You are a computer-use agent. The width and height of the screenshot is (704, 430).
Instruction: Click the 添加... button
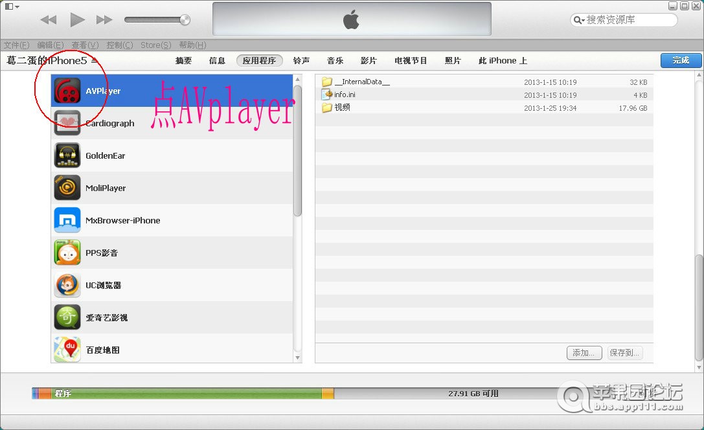584,353
